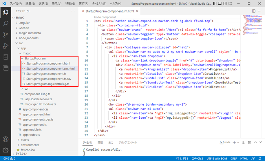Open the Search view in activity bar
Image resolution: width=265 pixels, height=161 pixels.
(x=6, y=24)
